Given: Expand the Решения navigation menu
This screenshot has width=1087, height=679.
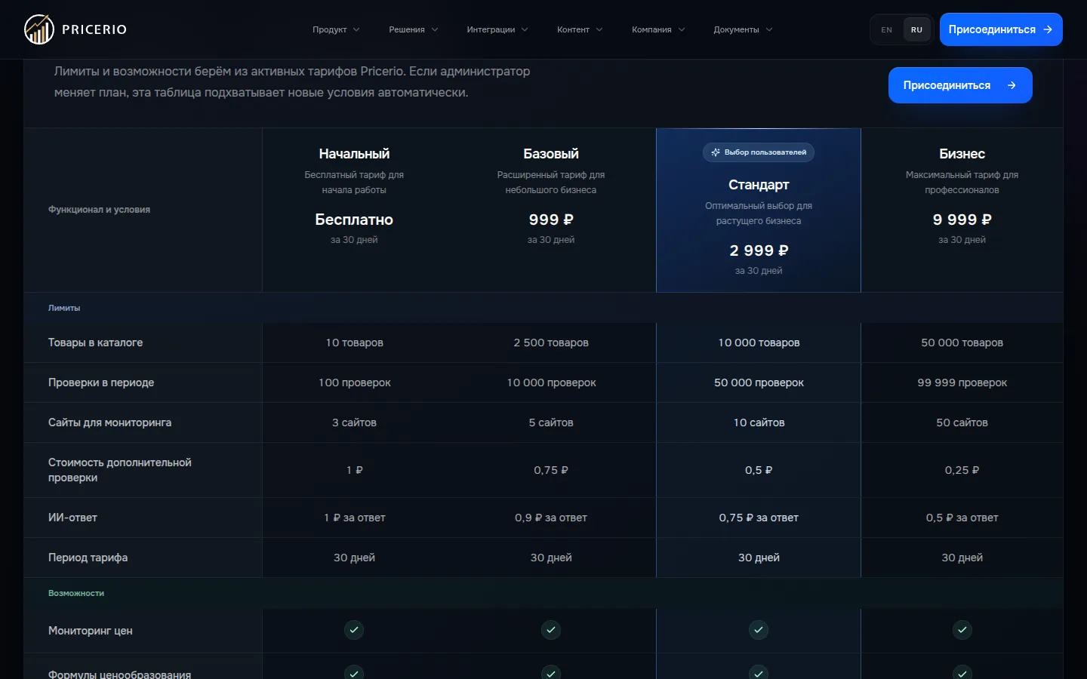Looking at the screenshot, I should pyautogui.click(x=414, y=29).
